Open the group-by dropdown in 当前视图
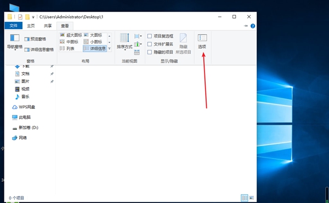This screenshot has height=203, width=329. (138, 36)
